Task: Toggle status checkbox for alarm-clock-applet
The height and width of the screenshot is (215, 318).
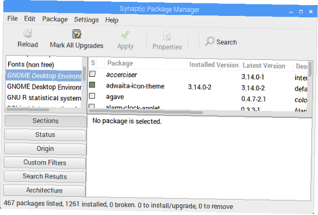Action: 92,106
